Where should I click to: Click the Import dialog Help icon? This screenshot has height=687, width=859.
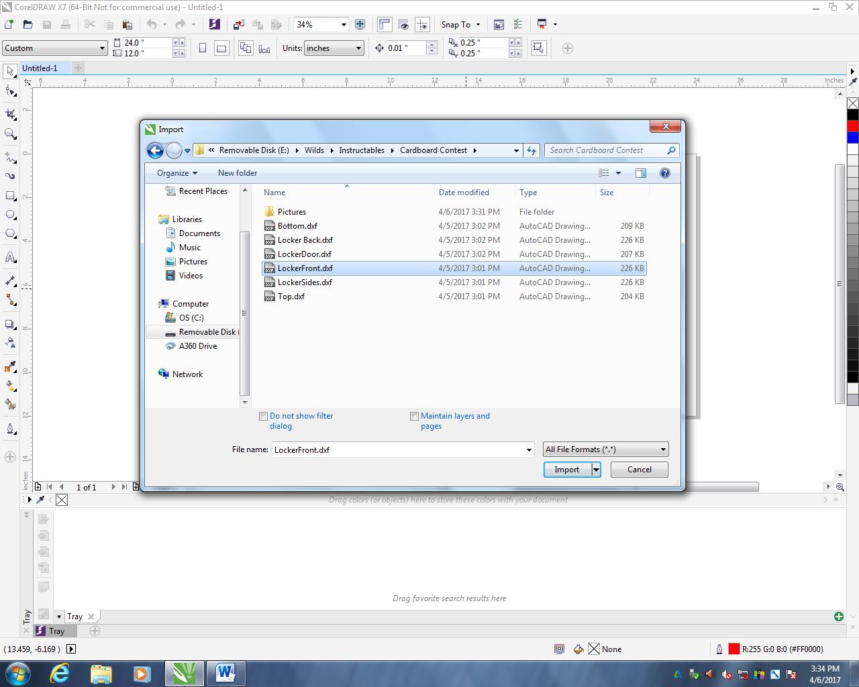point(665,173)
